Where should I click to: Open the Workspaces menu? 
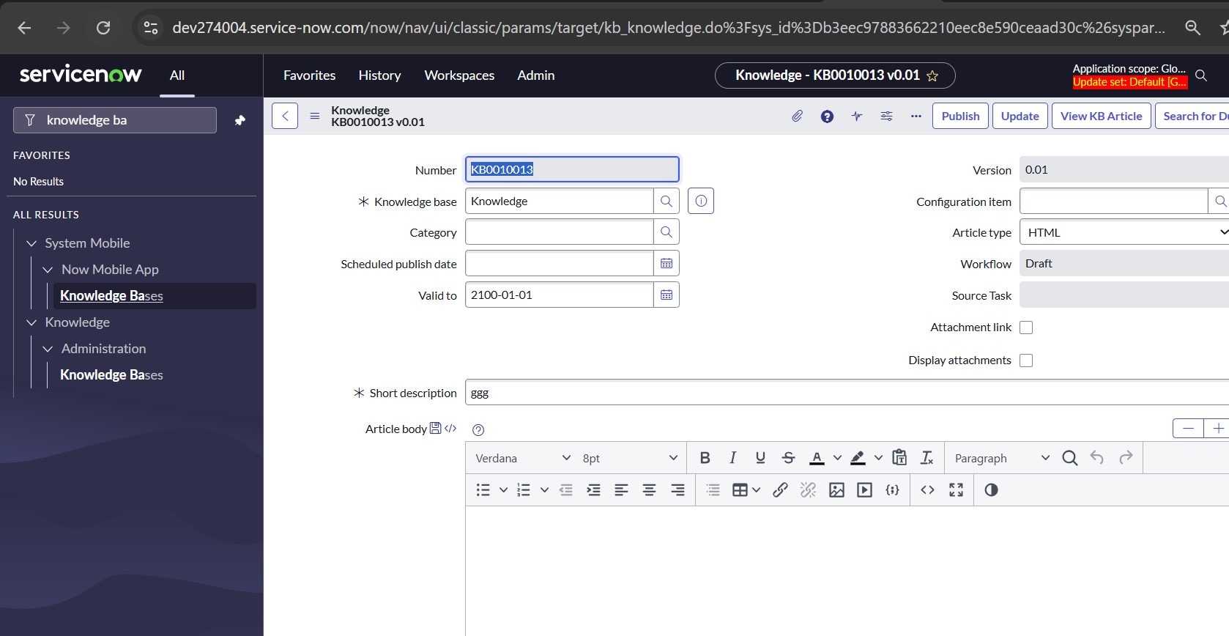(459, 75)
